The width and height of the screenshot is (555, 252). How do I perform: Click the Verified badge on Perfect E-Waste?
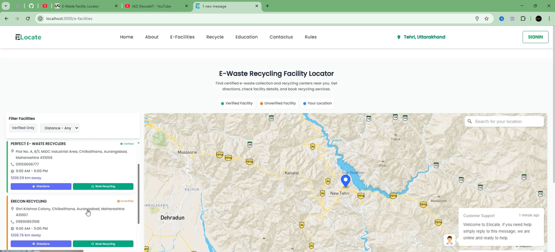click(127, 144)
